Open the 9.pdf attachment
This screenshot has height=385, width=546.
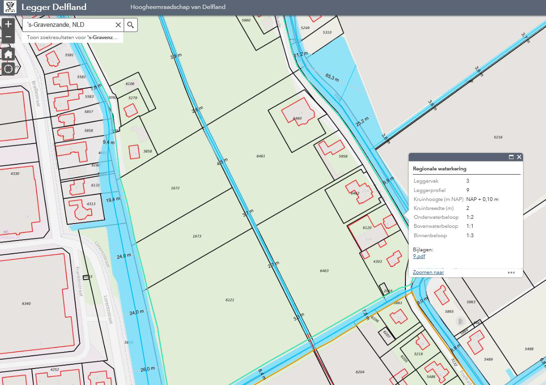(x=419, y=256)
